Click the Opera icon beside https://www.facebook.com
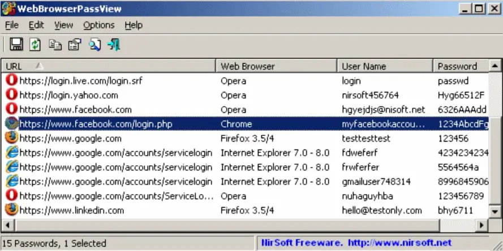Screen dimensions: 503x251 (x=11, y=109)
